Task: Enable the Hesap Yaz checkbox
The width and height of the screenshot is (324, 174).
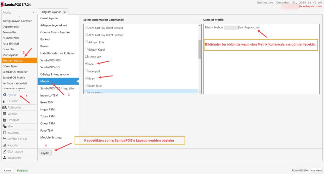Action: coord(87,57)
